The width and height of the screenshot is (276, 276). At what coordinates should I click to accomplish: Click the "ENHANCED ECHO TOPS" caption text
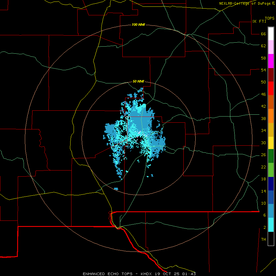tap(108, 274)
